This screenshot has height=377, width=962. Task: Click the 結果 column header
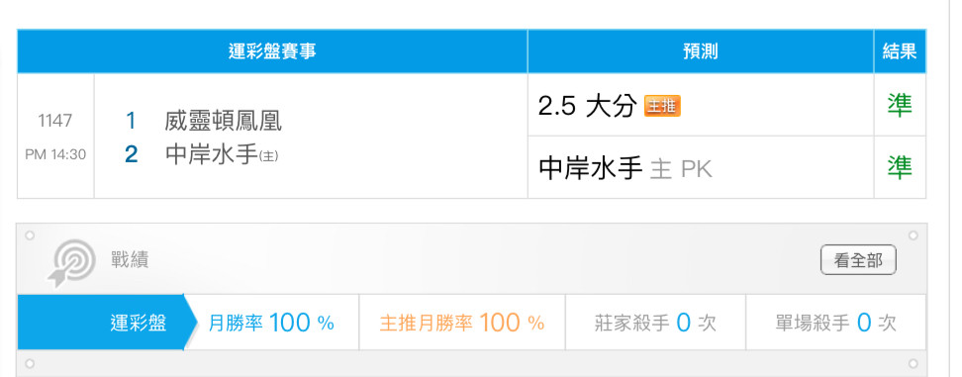click(900, 51)
